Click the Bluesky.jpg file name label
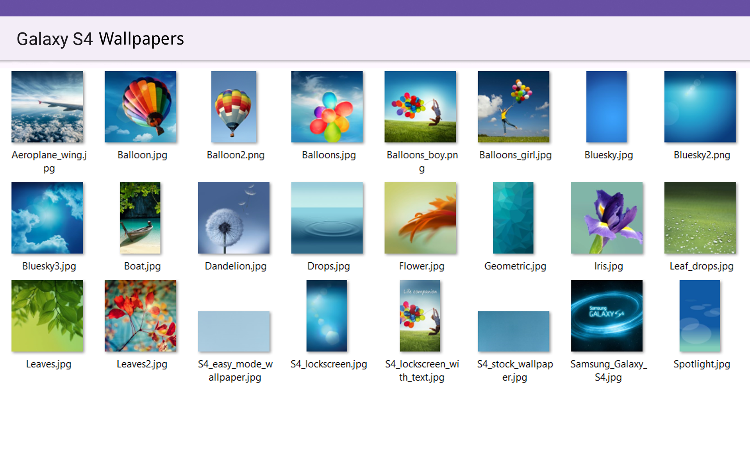Viewport: 750px width, 469px height. click(609, 155)
